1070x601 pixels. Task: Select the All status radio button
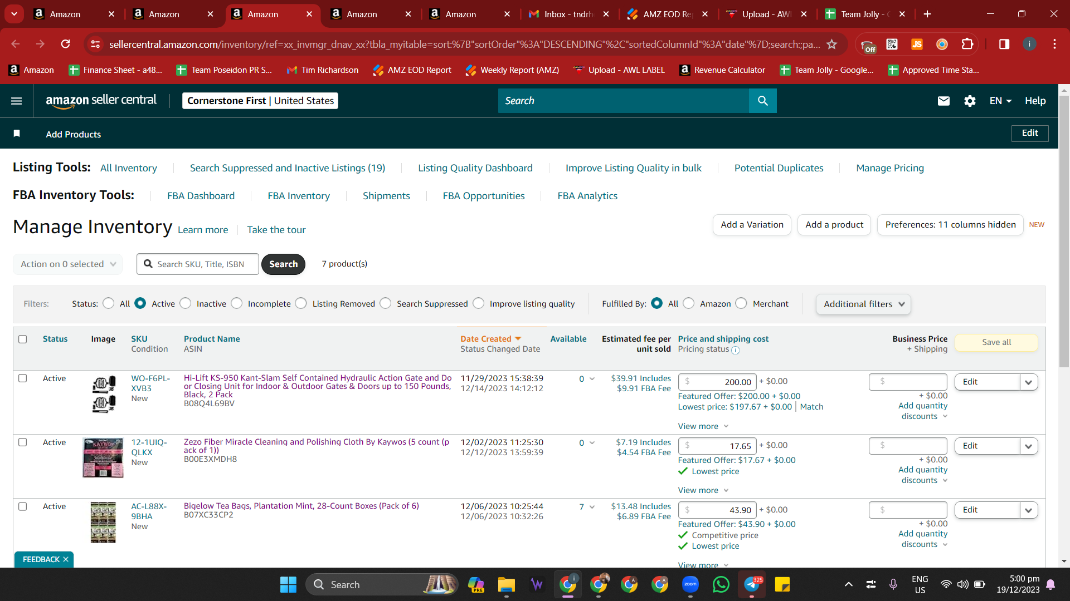coord(109,303)
